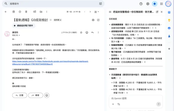Add attachment with Gemini plus button
The image size is (174, 111).
pos(113,104)
